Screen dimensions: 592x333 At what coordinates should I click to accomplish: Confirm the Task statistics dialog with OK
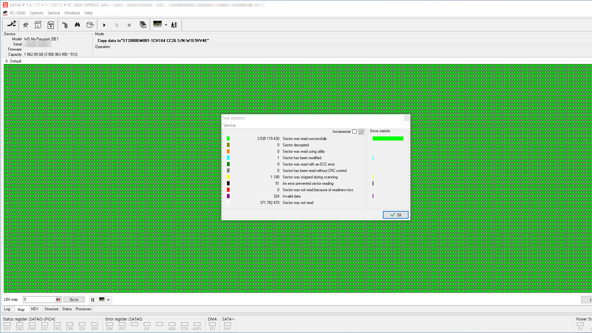[x=395, y=215]
